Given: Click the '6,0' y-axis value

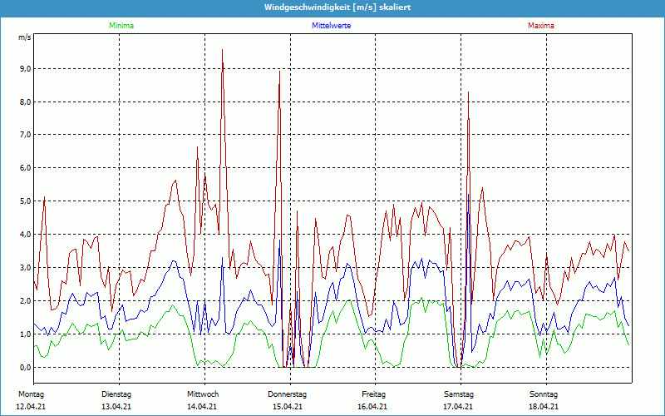Looking at the screenshot, I should [25, 168].
